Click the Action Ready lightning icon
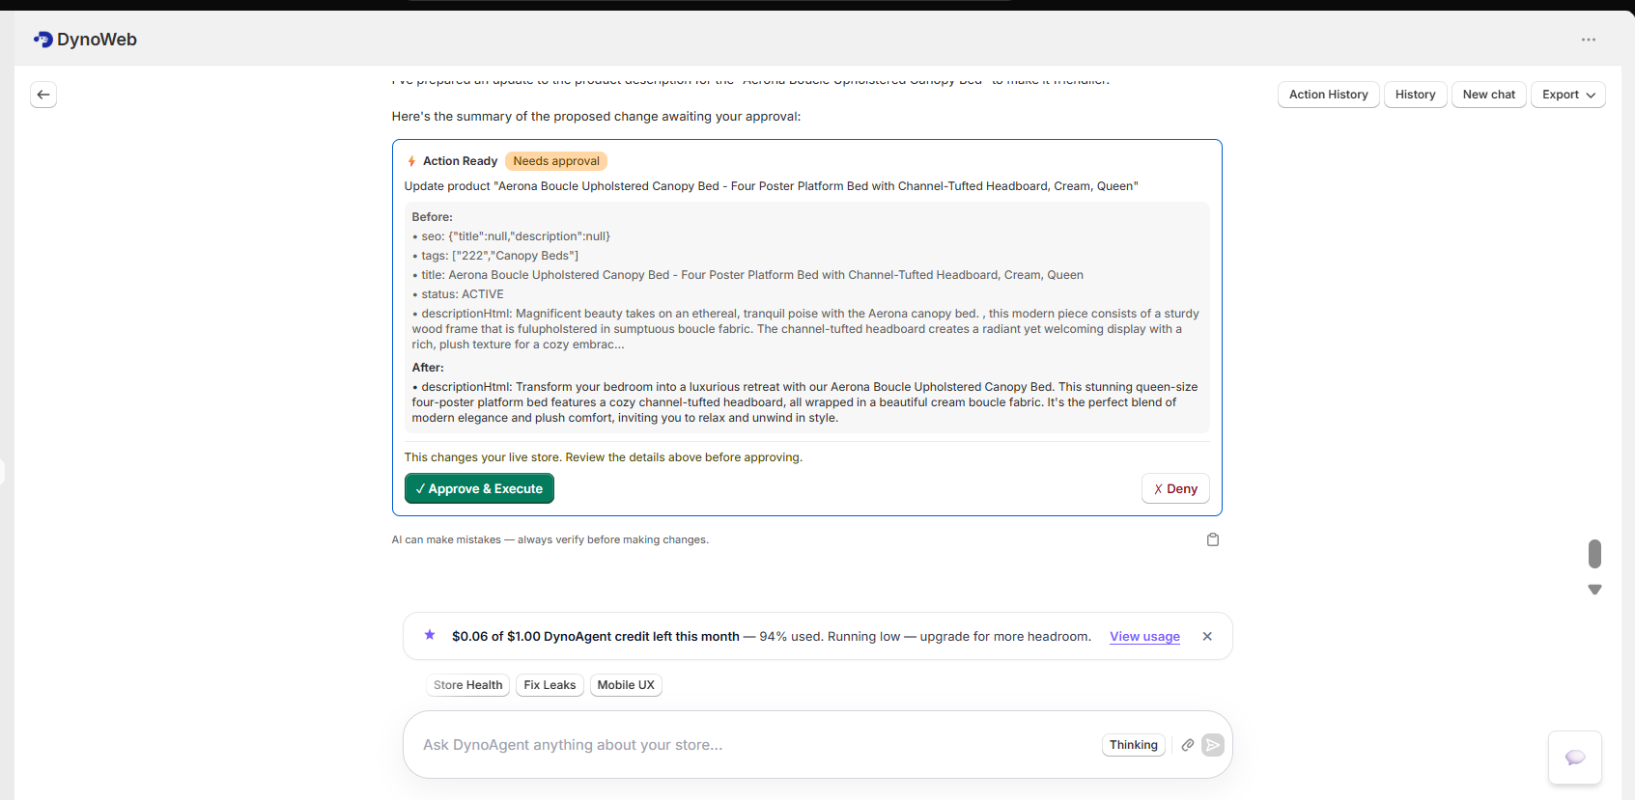Screen dimensions: 1635x800 (x=411, y=161)
